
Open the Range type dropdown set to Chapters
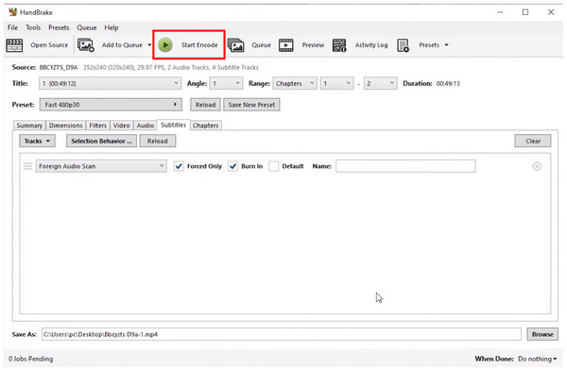tap(295, 83)
